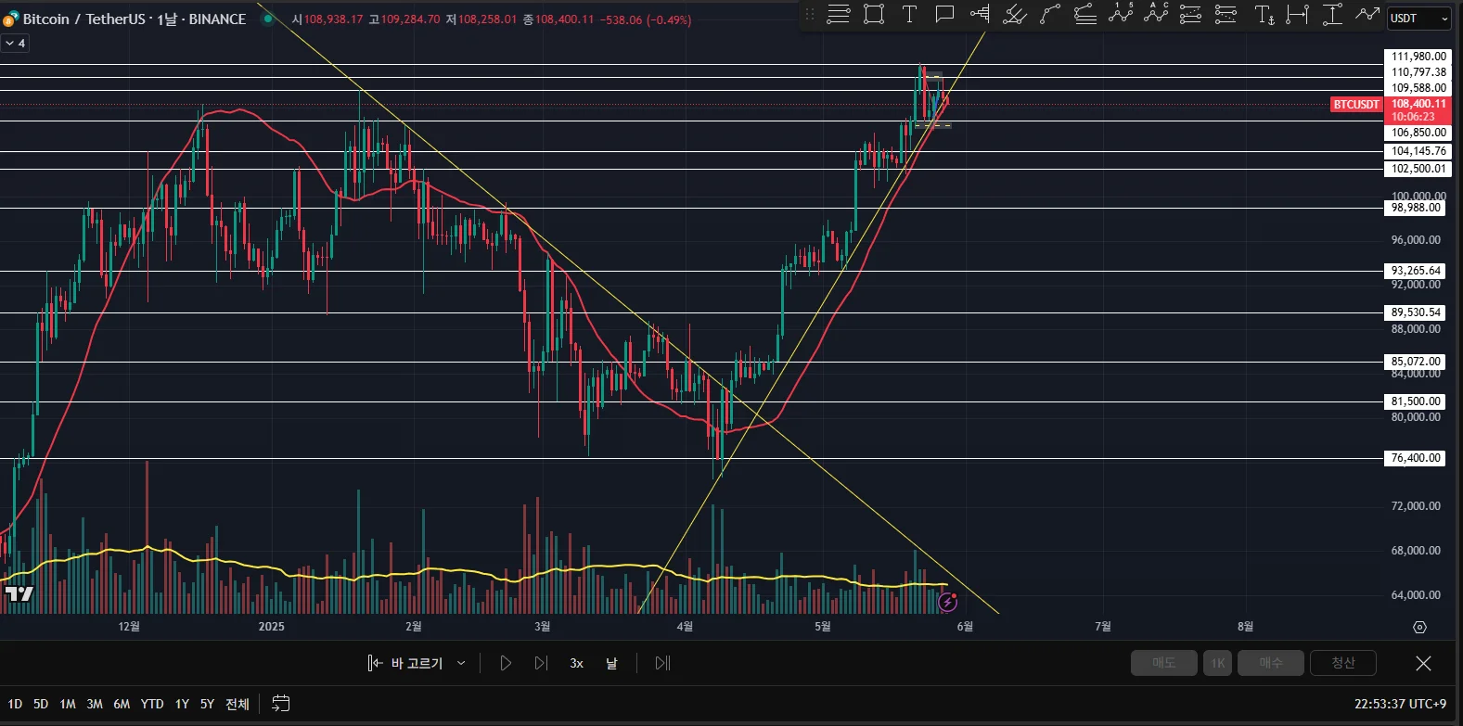Click the 98,988.00 price label
The height and width of the screenshot is (726, 1463).
pyautogui.click(x=1416, y=208)
